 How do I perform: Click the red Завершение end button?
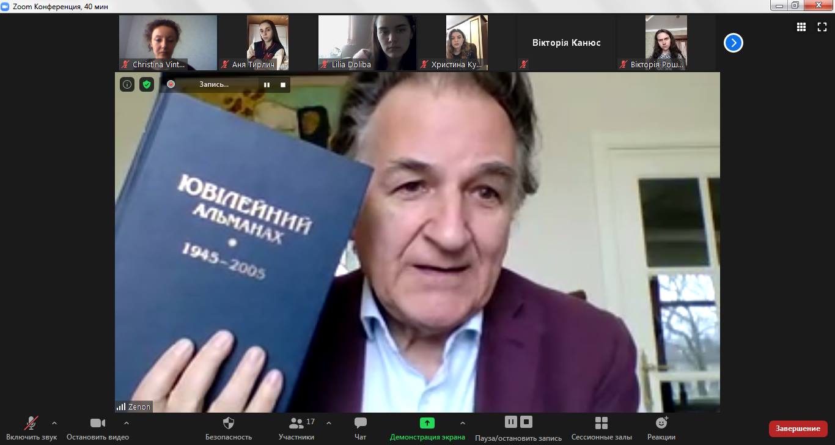[798, 428]
